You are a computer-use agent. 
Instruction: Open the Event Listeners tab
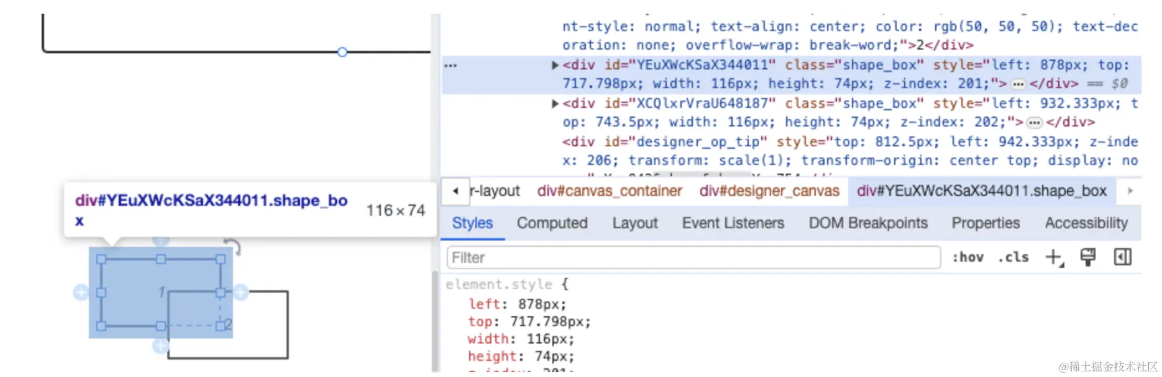(x=733, y=223)
